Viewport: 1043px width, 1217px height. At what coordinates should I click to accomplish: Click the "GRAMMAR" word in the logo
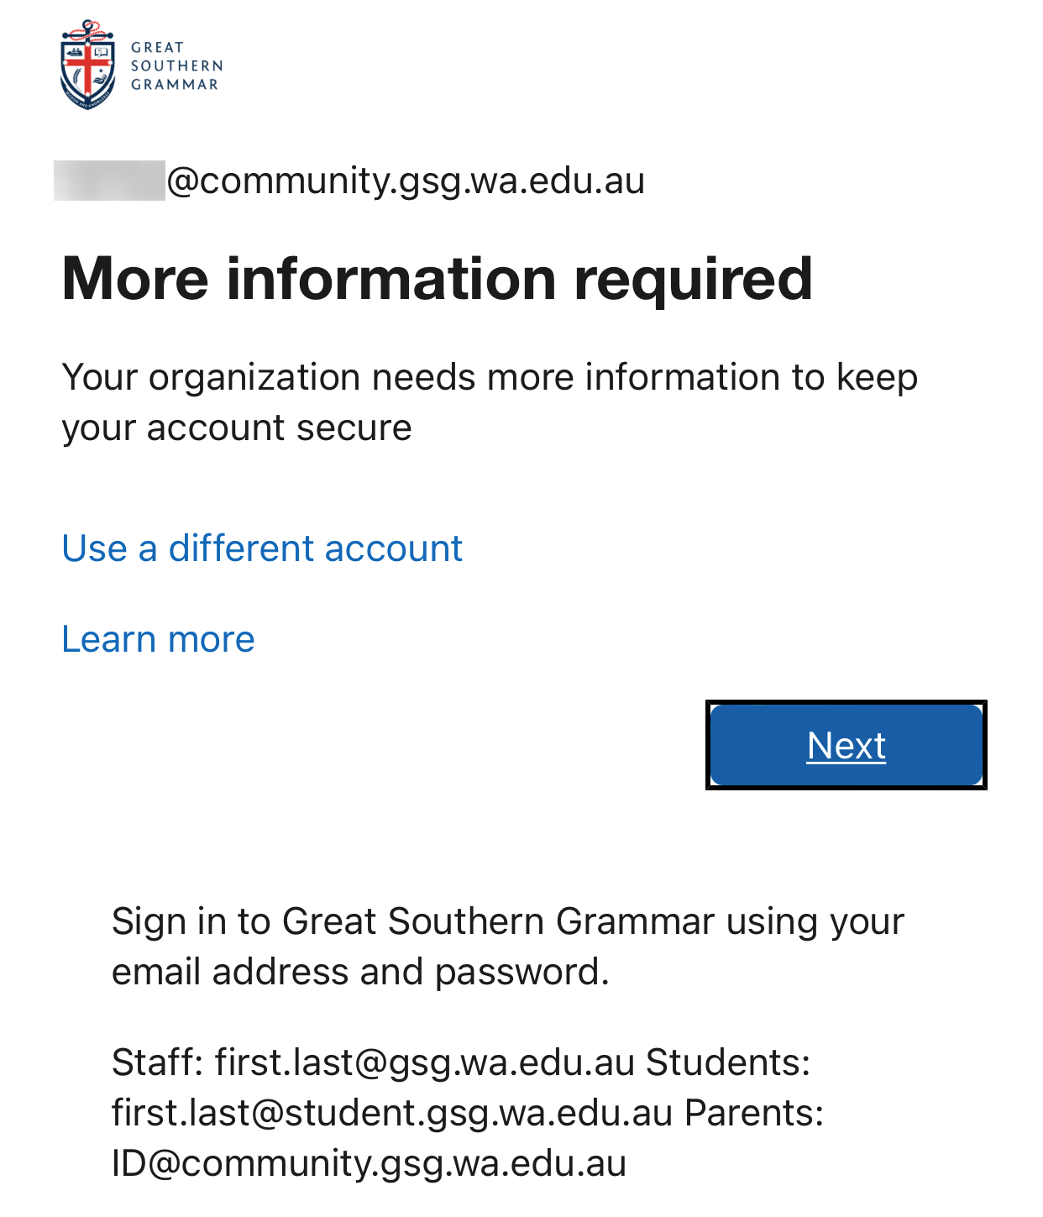[x=175, y=85]
